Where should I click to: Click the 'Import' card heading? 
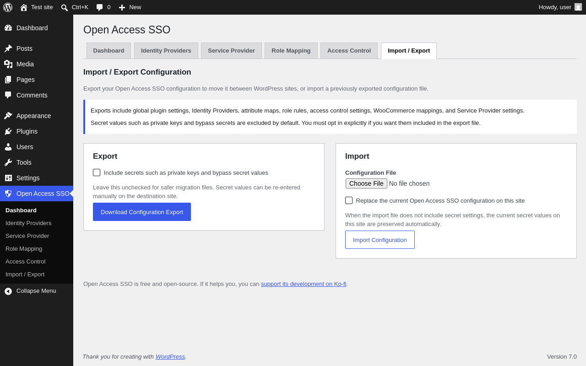tap(357, 156)
